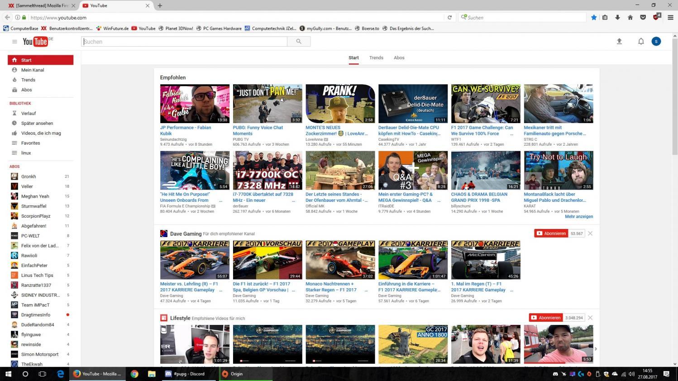Click the Firefox reload button
Viewport: 678px width, 381px height.
(x=449, y=18)
